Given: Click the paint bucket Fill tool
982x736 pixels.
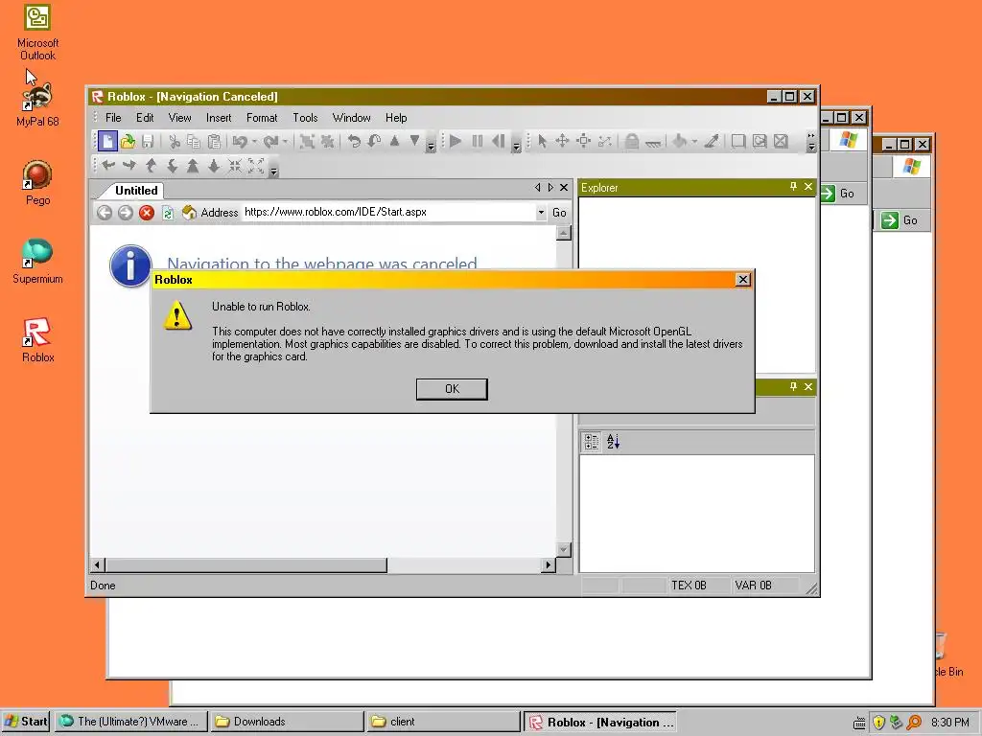Looking at the screenshot, I should (x=680, y=142).
